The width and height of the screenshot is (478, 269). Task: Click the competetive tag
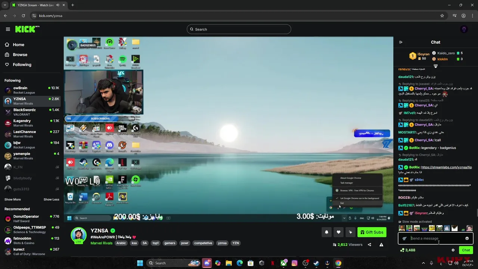pyautogui.click(x=203, y=243)
